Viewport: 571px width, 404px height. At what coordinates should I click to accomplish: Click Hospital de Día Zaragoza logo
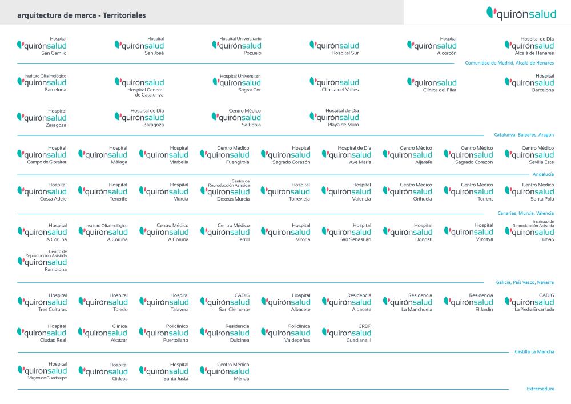point(139,118)
